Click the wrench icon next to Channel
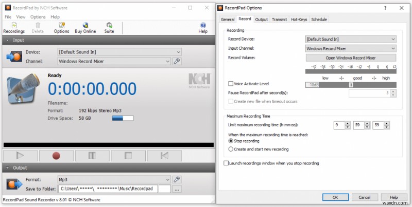Screen dimensions: 412x207 (177, 61)
